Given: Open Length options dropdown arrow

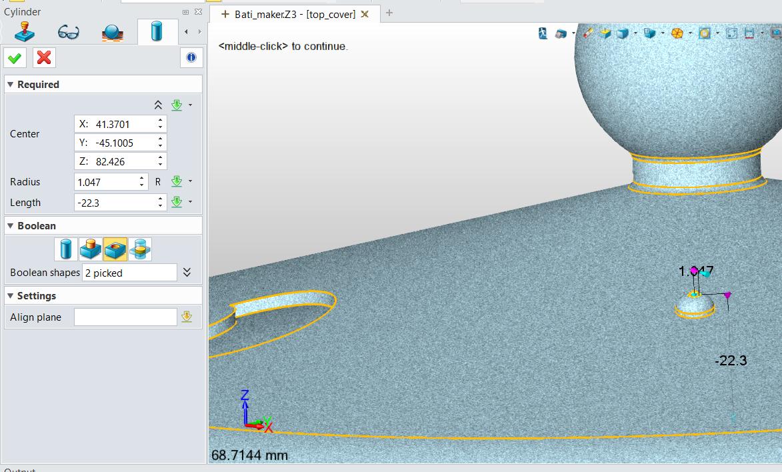Looking at the screenshot, I should point(191,202).
